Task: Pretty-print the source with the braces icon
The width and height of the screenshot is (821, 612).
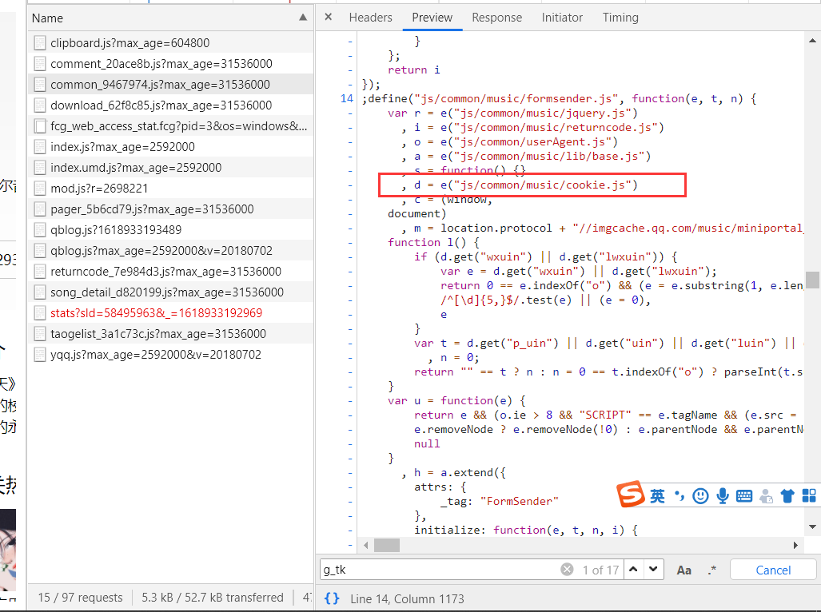Action: [331, 598]
